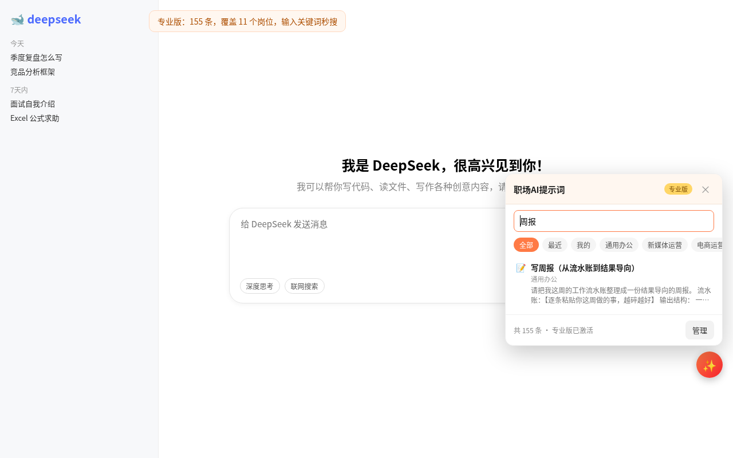Open the Excel 公式求助 conversation

point(35,119)
